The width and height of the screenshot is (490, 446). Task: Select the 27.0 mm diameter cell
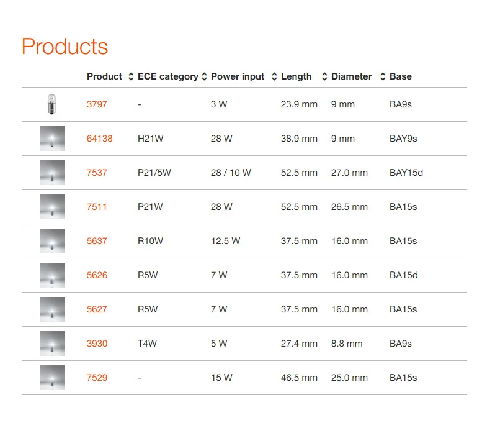coord(349,173)
